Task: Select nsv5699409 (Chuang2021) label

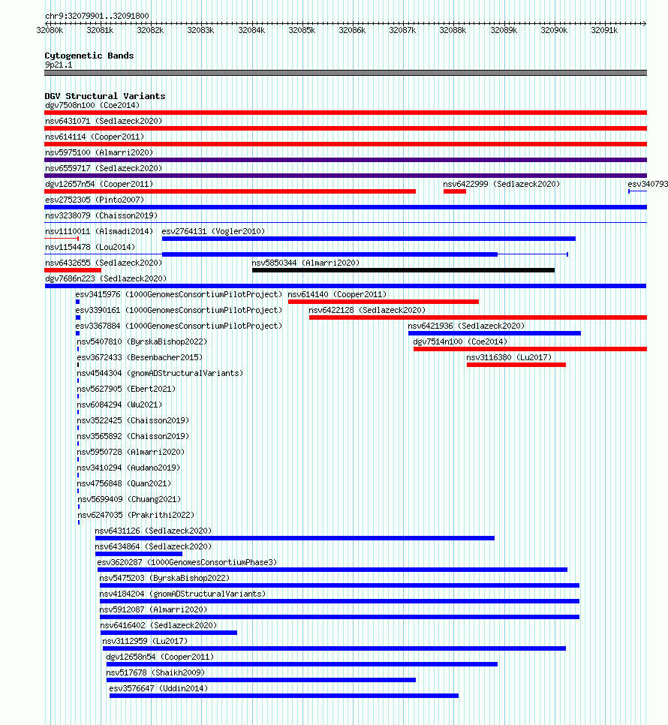Action: pos(129,499)
